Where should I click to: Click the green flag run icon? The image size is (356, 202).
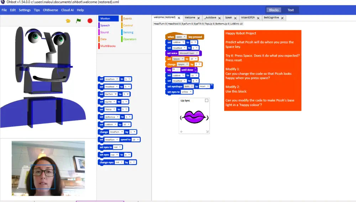(79, 21)
